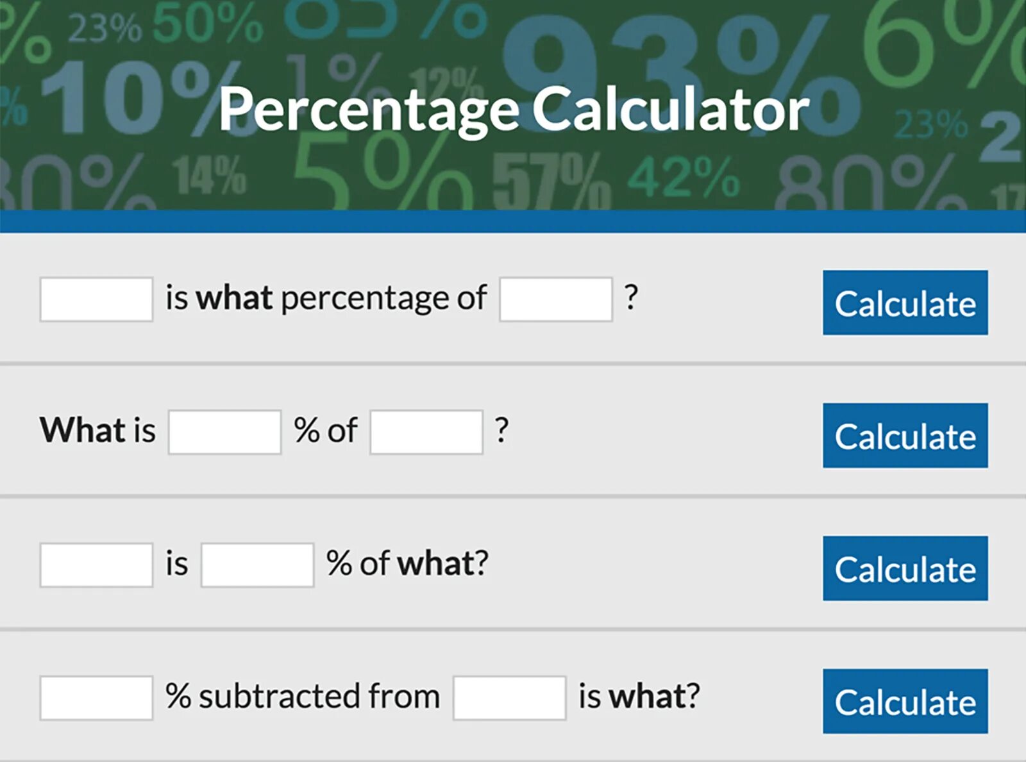This screenshot has height=762, width=1026.
Task: Focus the input before '% subtracted from'
Action: coord(96,698)
